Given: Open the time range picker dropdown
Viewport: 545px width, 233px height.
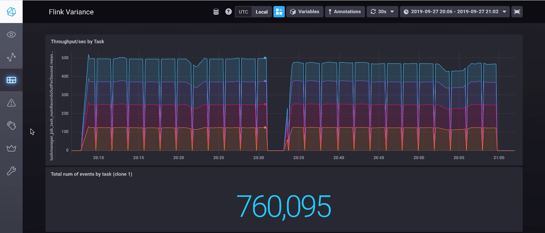Looking at the screenshot, I should (455, 12).
